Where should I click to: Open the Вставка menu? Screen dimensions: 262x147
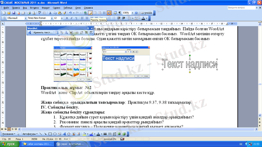pyautogui.click(x=34, y=7)
